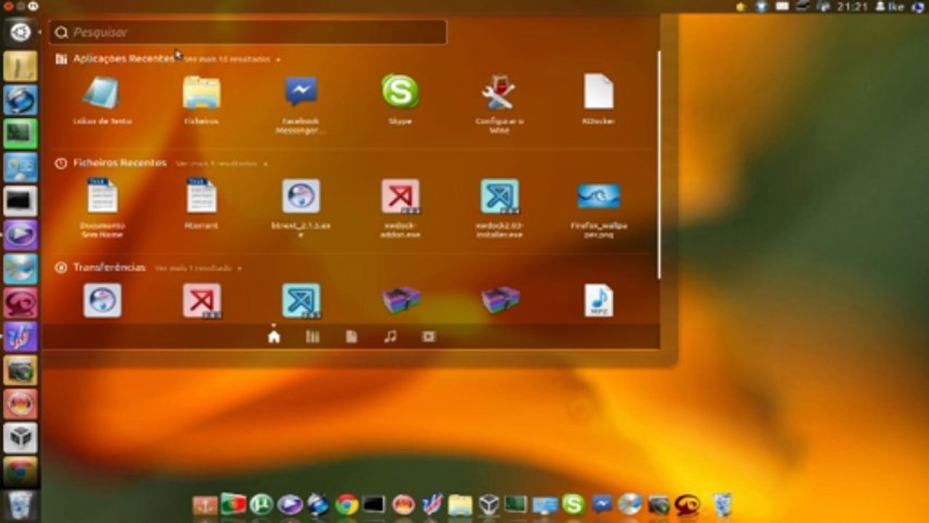Open the blue X installer under Transferências
Viewport: 929px width, 523px height.
(x=301, y=301)
